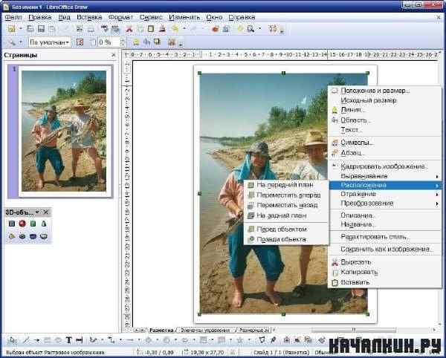Image resolution: width=446 pixels, height=358 pixels.
Task: Select the 3D Pyramid shape
Action: (12, 236)
